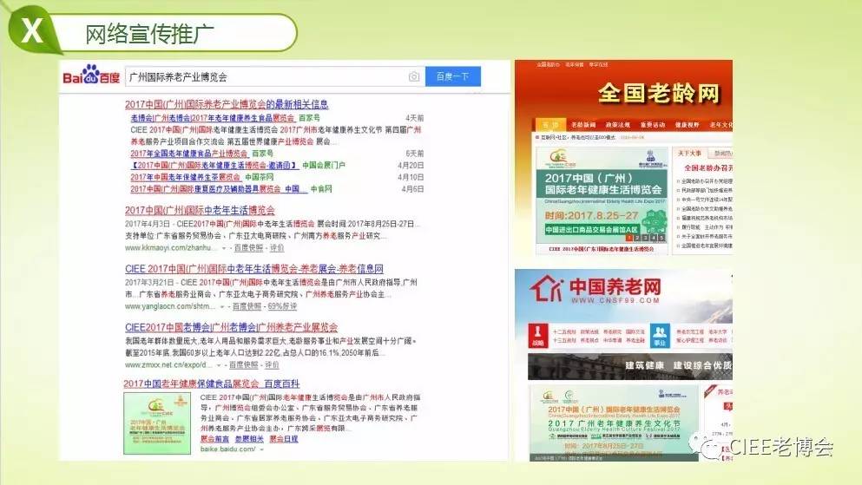Open 2017年全国老年健康食品产业博览会 news link
Viewport: 862px width, 485px height.
pyautogui.click(x=189, y=154)
